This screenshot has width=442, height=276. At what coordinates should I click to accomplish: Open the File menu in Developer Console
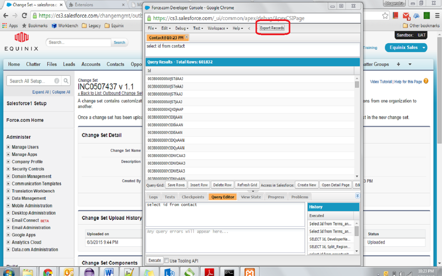152,28
